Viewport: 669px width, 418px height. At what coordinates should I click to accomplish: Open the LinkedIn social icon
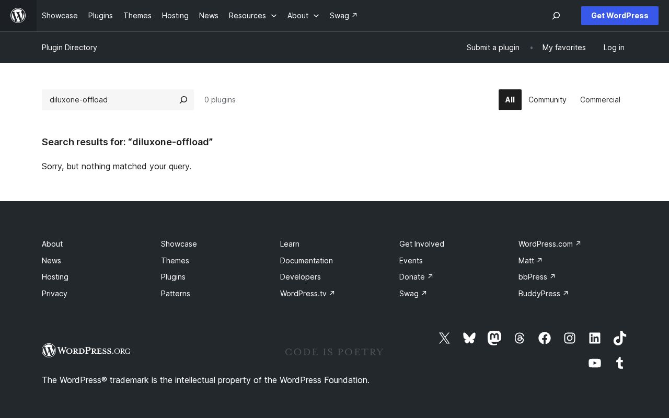(x=595, y=338)
